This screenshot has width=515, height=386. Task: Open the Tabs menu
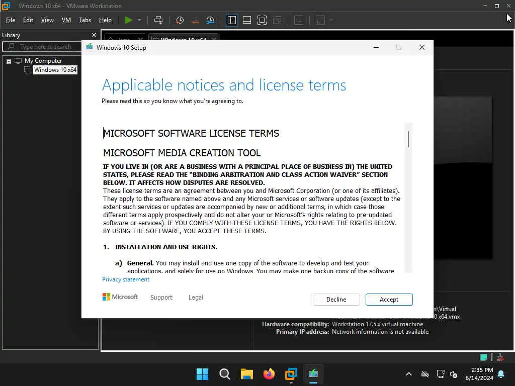tap(84, 20)
